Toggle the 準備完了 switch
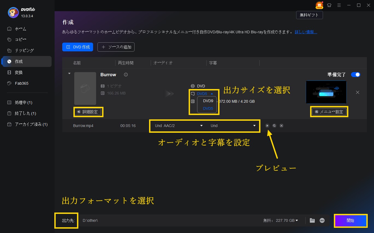Image resolution: width=374 pixels, height=233 pixels. [356, 75]
